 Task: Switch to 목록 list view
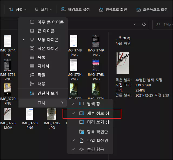coord(43,57)
